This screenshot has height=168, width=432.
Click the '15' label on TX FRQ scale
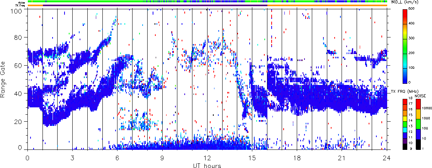410,115
